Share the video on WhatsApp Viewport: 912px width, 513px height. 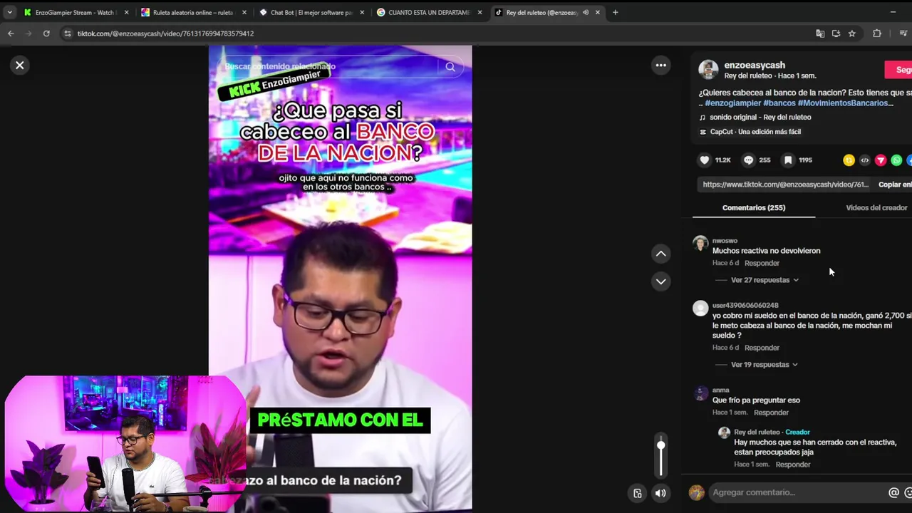tap(896, 160)
